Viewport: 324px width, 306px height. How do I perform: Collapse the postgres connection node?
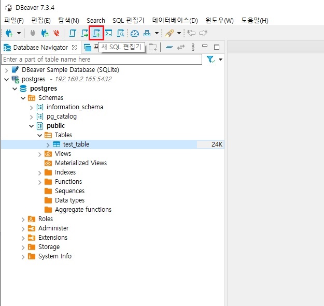coord(6,79)
